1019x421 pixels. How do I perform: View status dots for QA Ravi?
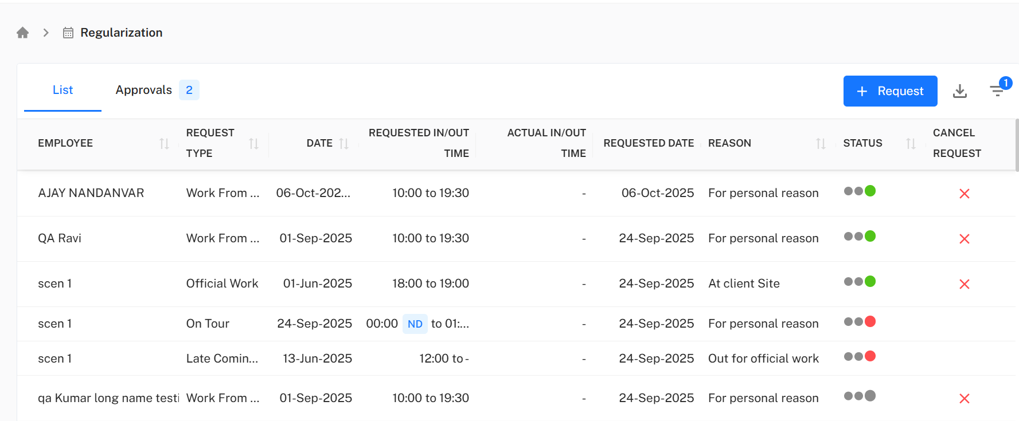pyautogui.click(x=860, y=236)
